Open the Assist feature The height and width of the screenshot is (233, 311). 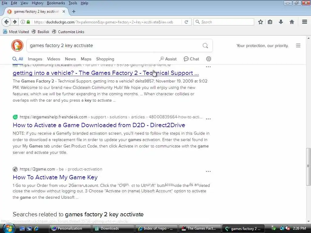pos(168,59)
